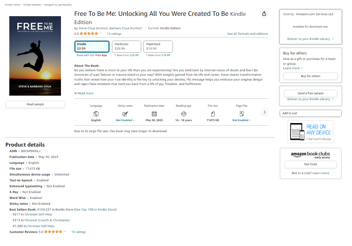Image resolution: width=352 pixels, height=246 pixels.
Task: Click the File size document icon
Action: point(213,114)
